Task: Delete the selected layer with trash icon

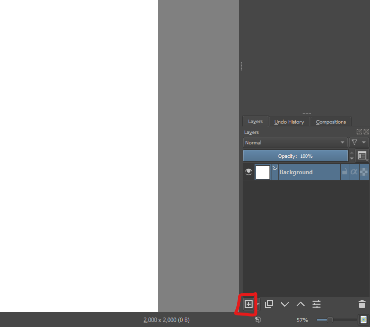Action: 362,304
